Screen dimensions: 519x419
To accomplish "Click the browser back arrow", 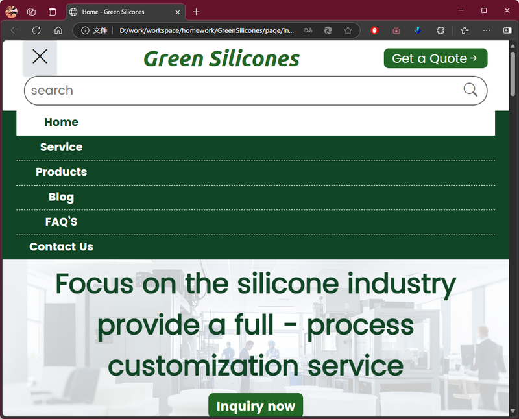I will coord(14,30).
